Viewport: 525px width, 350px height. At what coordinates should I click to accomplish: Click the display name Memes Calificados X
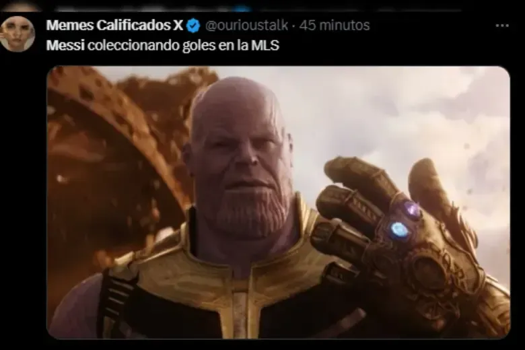coord(114,26)
